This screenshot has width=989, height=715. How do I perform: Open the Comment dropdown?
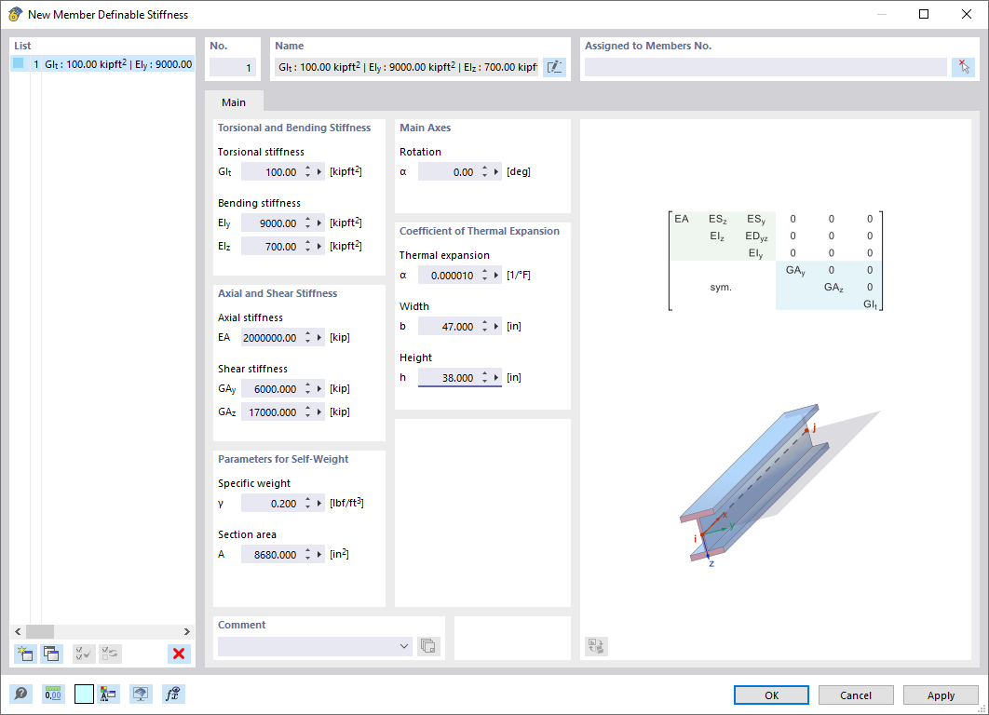pos(404,646)
